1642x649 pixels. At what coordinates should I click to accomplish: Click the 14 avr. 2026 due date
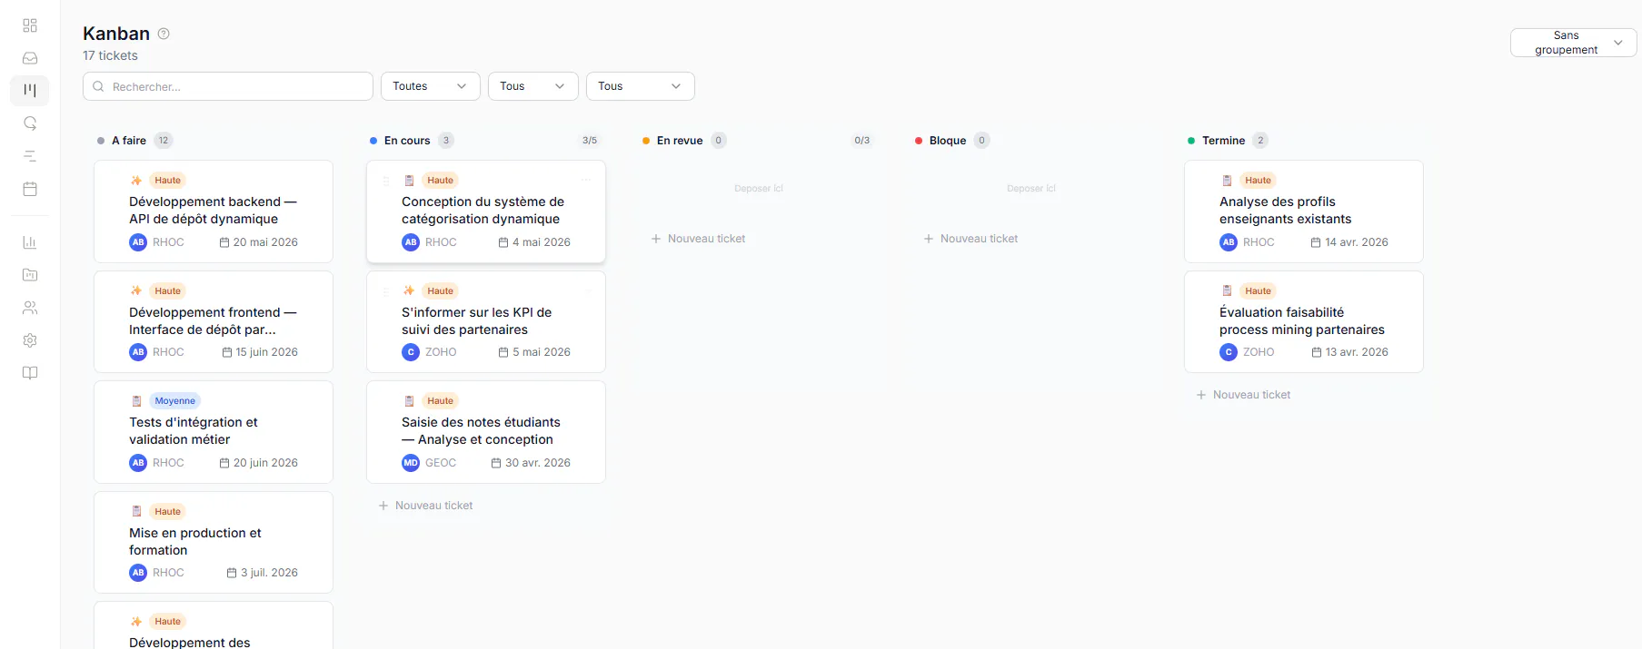(1349, 242)
